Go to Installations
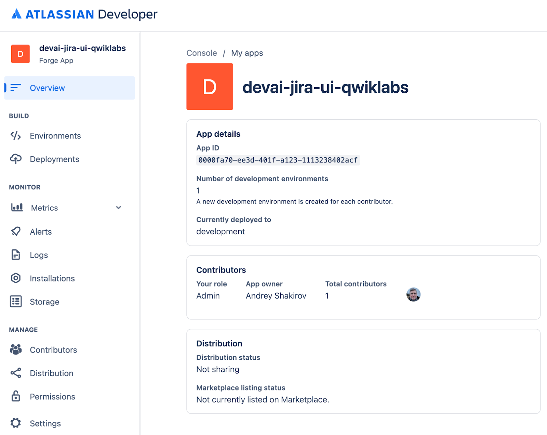 52,278
